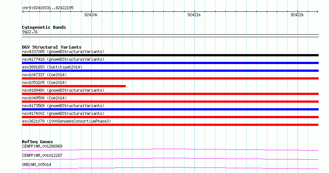Click the nsv1047337 (Coe2014) label
This screenshot has height=173, width=329.
tap(44, 75)
